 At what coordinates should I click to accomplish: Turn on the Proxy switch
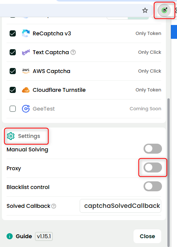(x=153, y=167)
